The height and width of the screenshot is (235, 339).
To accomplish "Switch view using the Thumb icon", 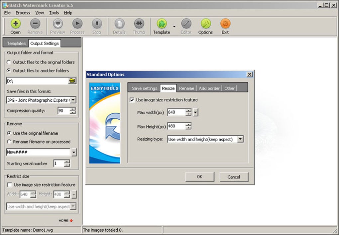I will [x=139, y=26].
